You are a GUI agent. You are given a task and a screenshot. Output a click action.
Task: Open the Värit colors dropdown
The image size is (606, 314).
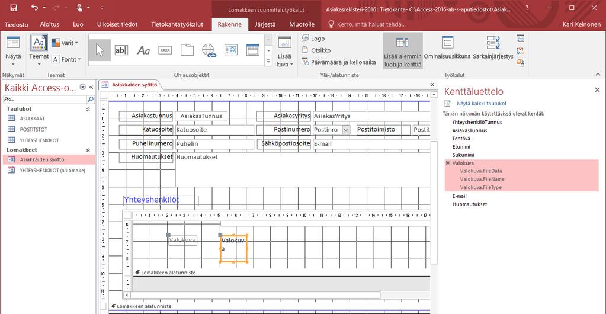click(x=76, y=43)
